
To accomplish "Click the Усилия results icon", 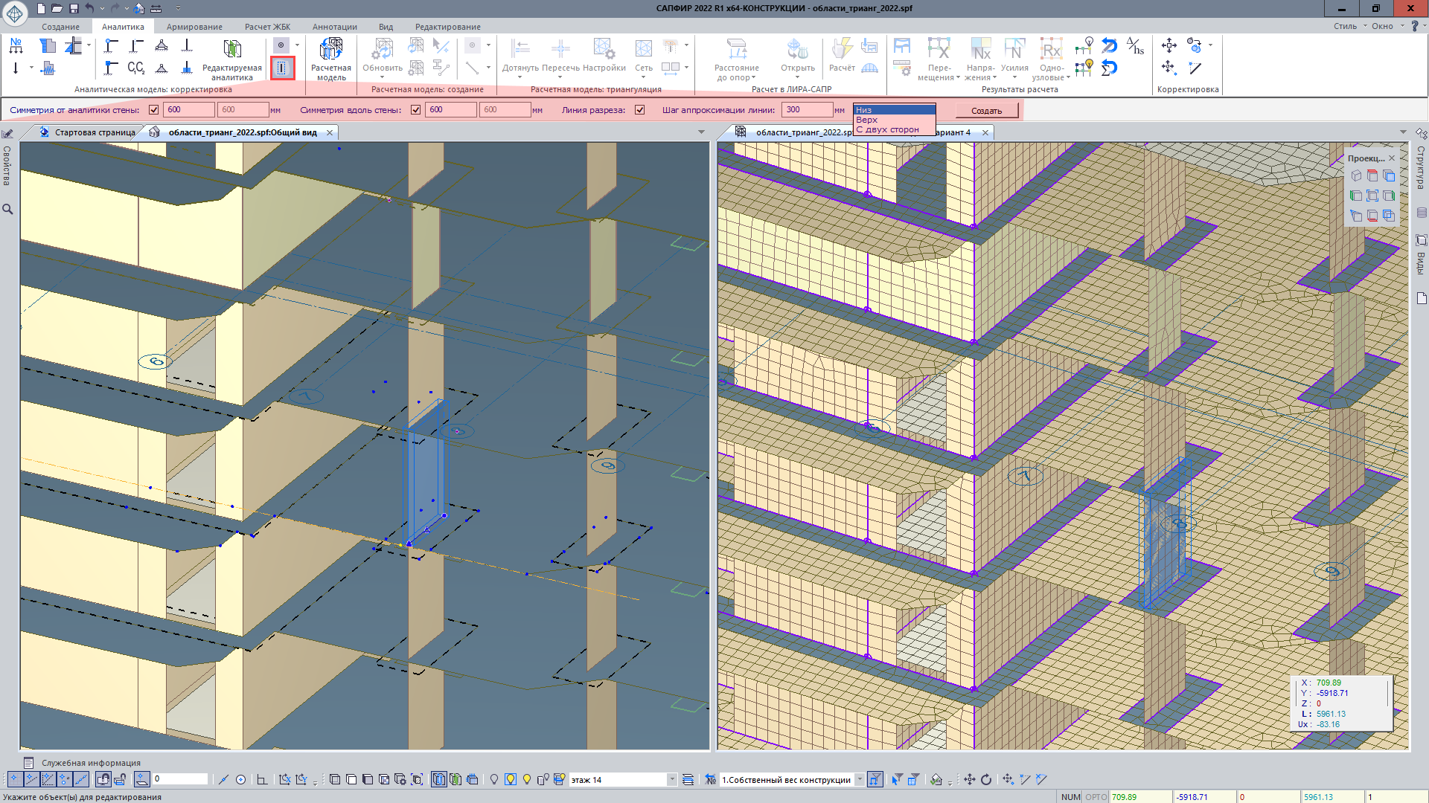I will click(x=1014, y=50).
